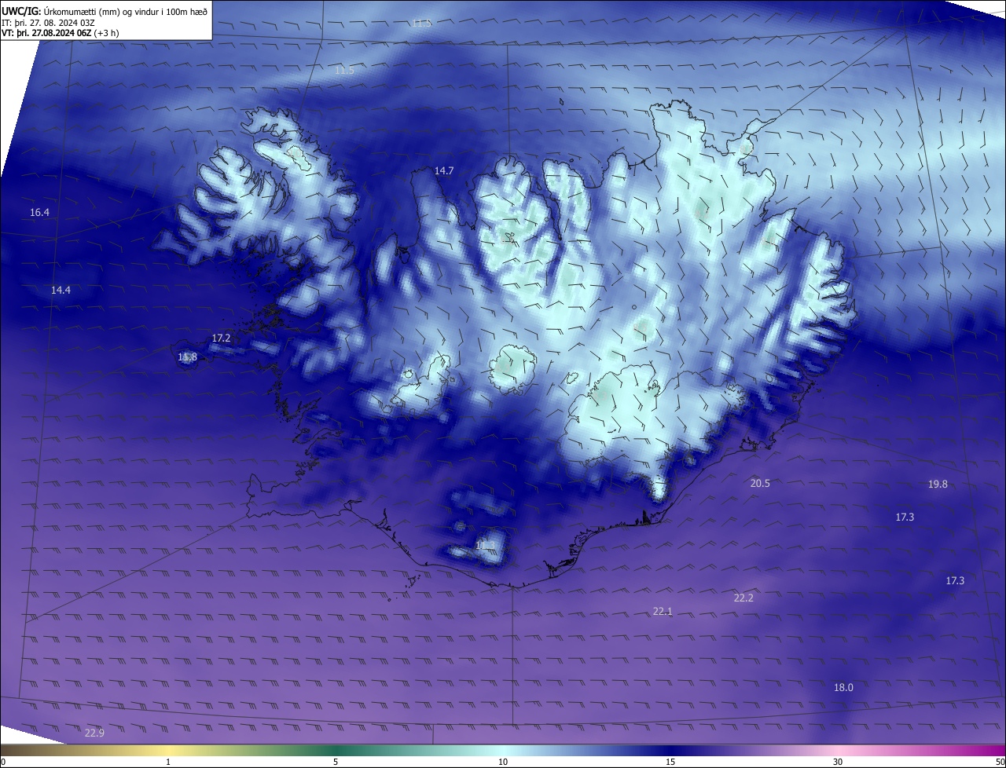Click the 11.3 value on the map
Screen dimensions: 1006x768
click(x=485, y=545)
